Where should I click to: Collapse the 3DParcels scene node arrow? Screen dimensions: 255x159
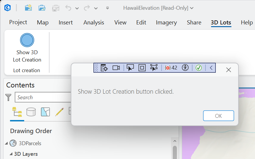coord(6,143)
